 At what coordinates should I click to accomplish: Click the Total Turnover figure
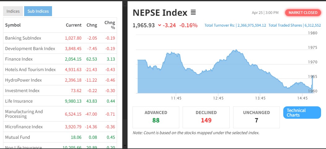pyautogui.click(x=235, y=25)
